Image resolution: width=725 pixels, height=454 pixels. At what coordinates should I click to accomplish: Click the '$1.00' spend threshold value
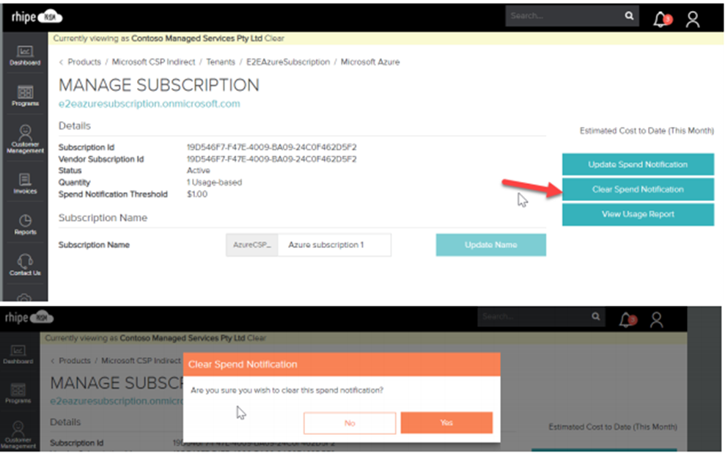[x=197, y=194]
